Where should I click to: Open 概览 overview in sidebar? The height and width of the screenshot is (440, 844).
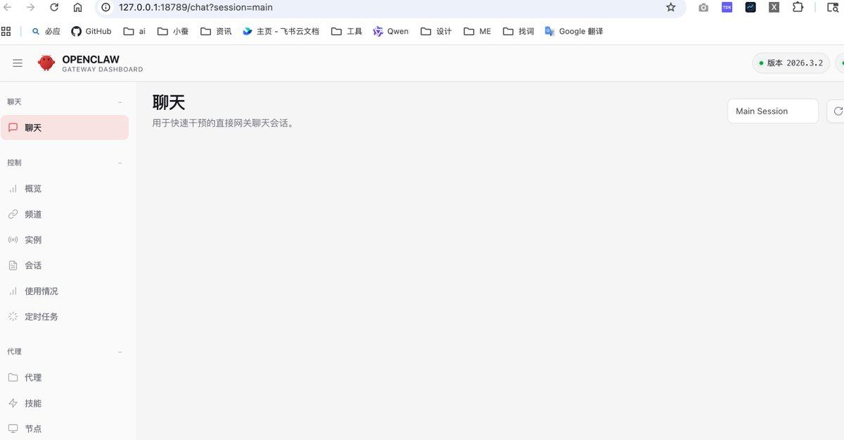pyautogui.click(x=33, y=189)
